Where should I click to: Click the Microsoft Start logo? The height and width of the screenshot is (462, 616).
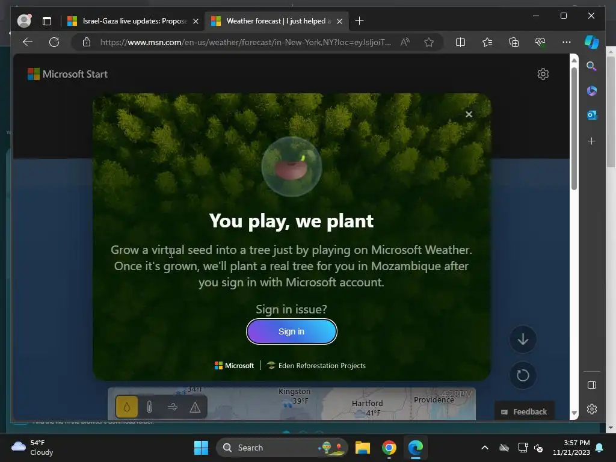tap(67, 74)
